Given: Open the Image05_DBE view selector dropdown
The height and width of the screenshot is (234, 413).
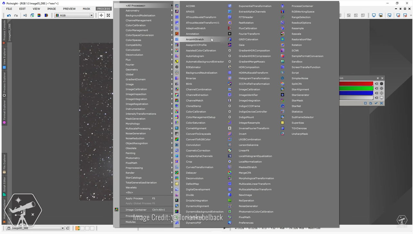Looking at the screenshot, I should click(36, 228).
